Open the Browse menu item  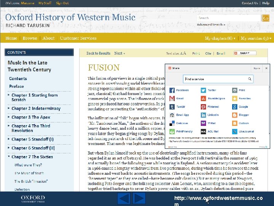tap(30, 38)
